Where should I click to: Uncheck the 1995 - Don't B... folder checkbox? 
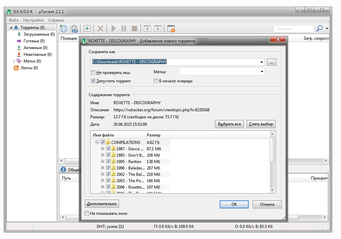click(x=108, y=155)
